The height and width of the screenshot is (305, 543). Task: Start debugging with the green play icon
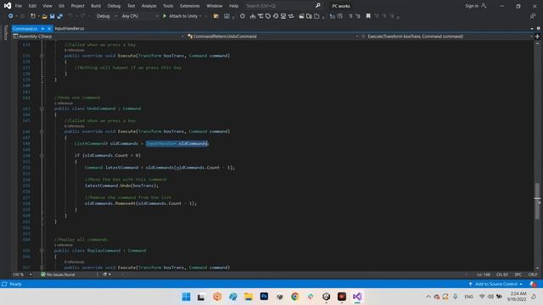pyautogui.click(x=165, y=16)
